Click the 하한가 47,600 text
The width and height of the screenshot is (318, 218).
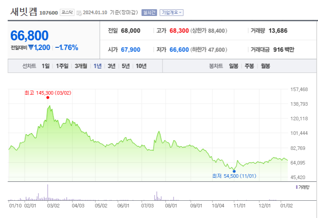(x=208, y=50)
